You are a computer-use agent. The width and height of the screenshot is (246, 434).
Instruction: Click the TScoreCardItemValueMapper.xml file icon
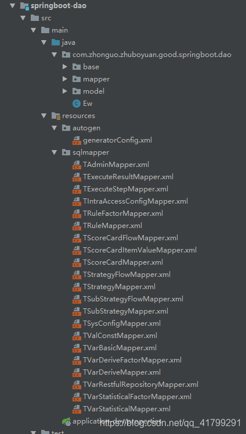(77, 250)
